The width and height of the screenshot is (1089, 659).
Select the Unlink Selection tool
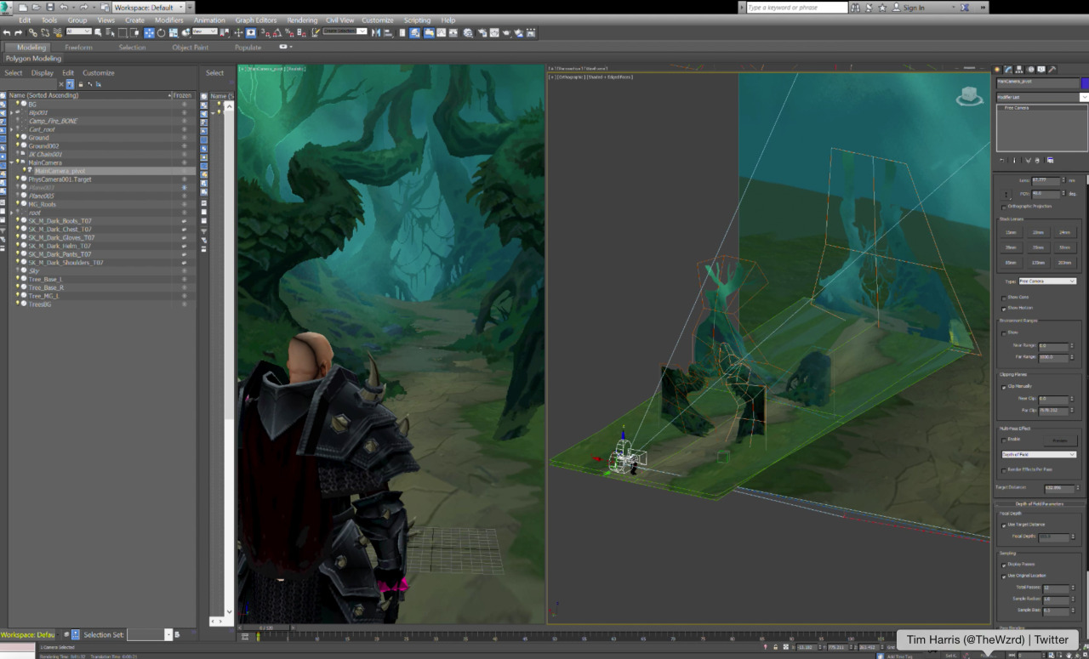tap(45, 32)
